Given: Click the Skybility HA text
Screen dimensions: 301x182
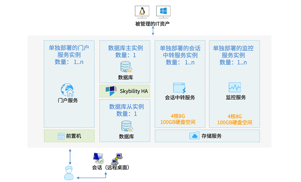Looking at the screenshot, I should point(134,91).
